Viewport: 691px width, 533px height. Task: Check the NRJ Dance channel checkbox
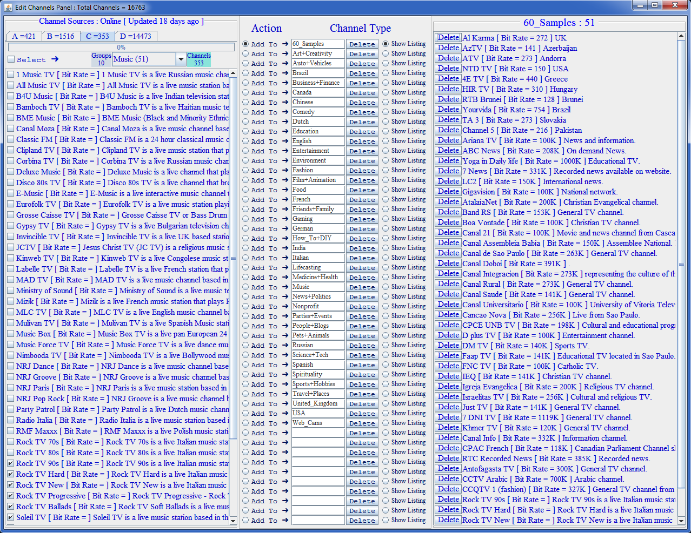click(x=11, y=366)
